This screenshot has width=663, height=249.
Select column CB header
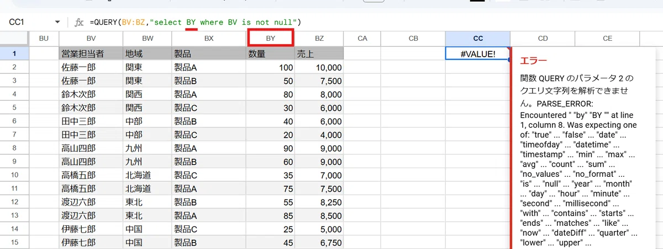click(x=413, y=39)
